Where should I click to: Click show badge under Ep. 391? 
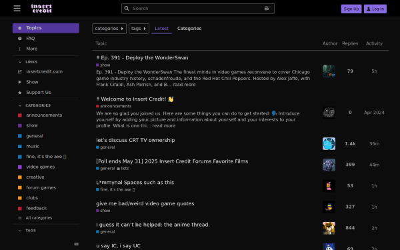103,65
